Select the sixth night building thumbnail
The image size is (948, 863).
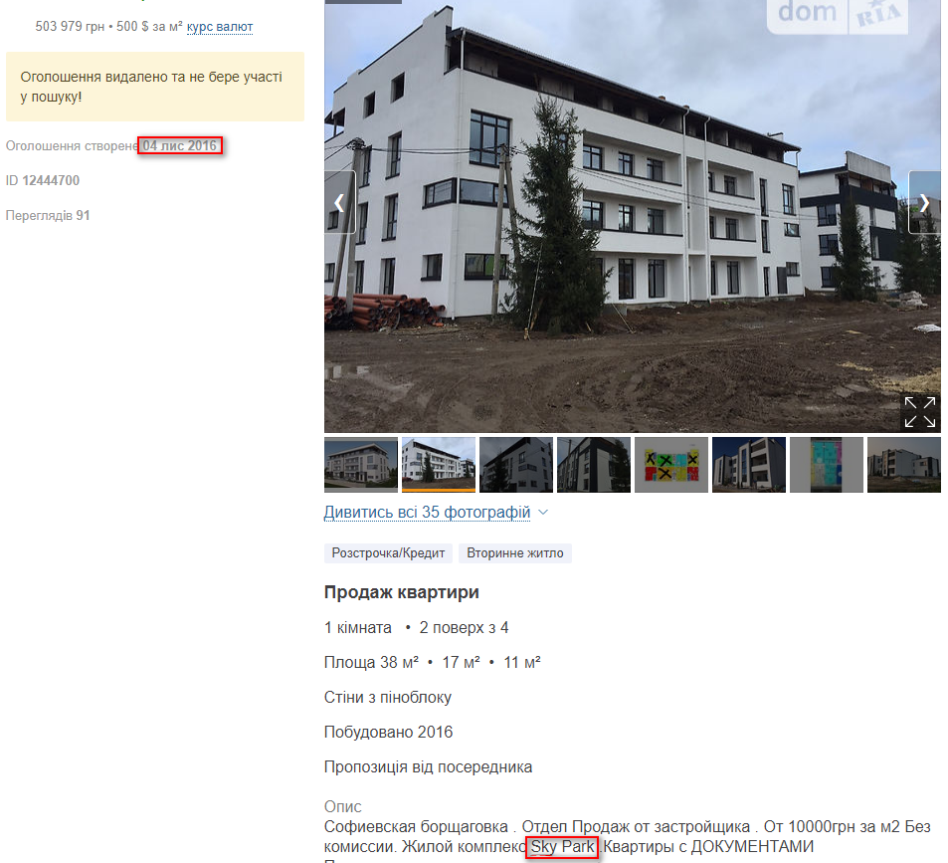pyautogui.click(x=748, y=465)
